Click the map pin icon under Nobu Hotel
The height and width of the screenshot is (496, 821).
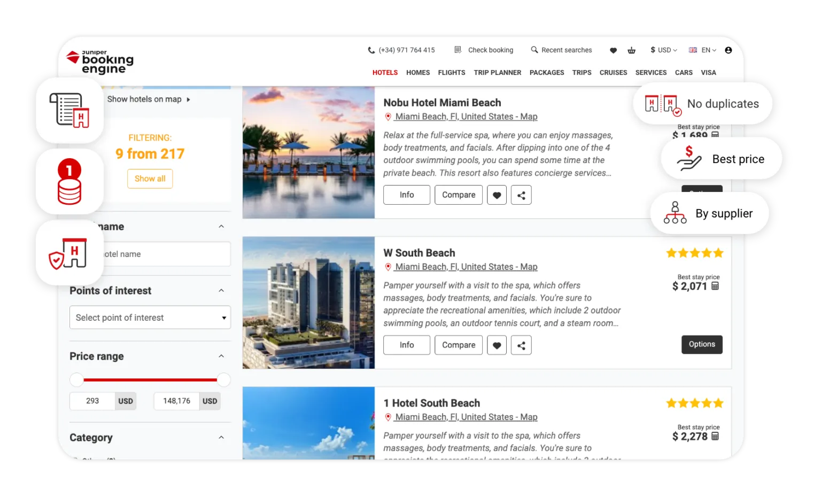click(x=388, y=117)
